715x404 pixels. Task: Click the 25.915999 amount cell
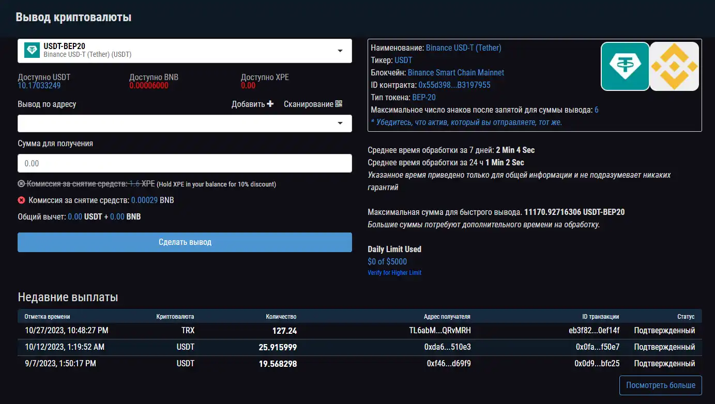click(278, 347)
